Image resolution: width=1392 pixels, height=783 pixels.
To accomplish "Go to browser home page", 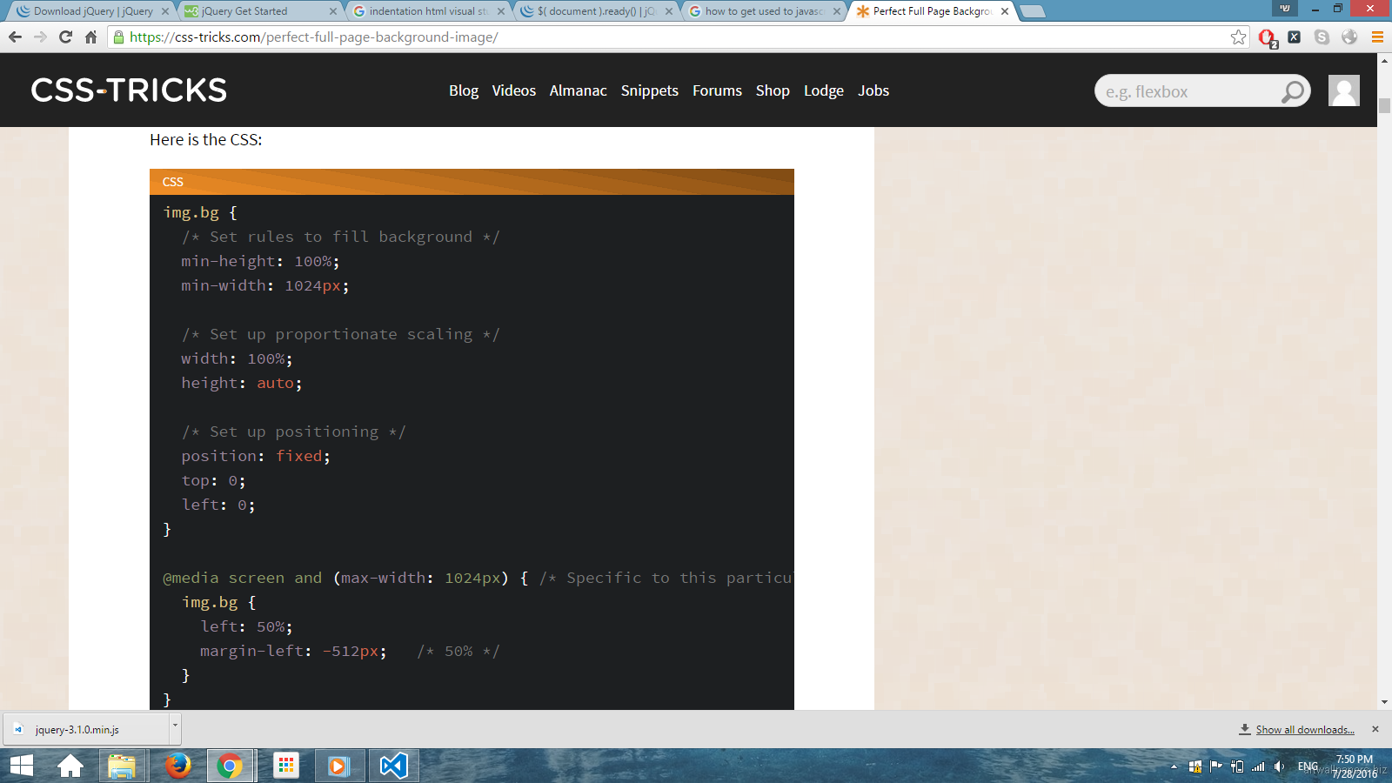I will tap(90, 37).
